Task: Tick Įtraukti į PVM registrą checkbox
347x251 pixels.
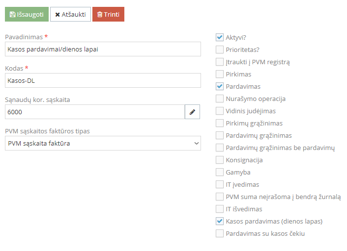Action: [220, 62]
